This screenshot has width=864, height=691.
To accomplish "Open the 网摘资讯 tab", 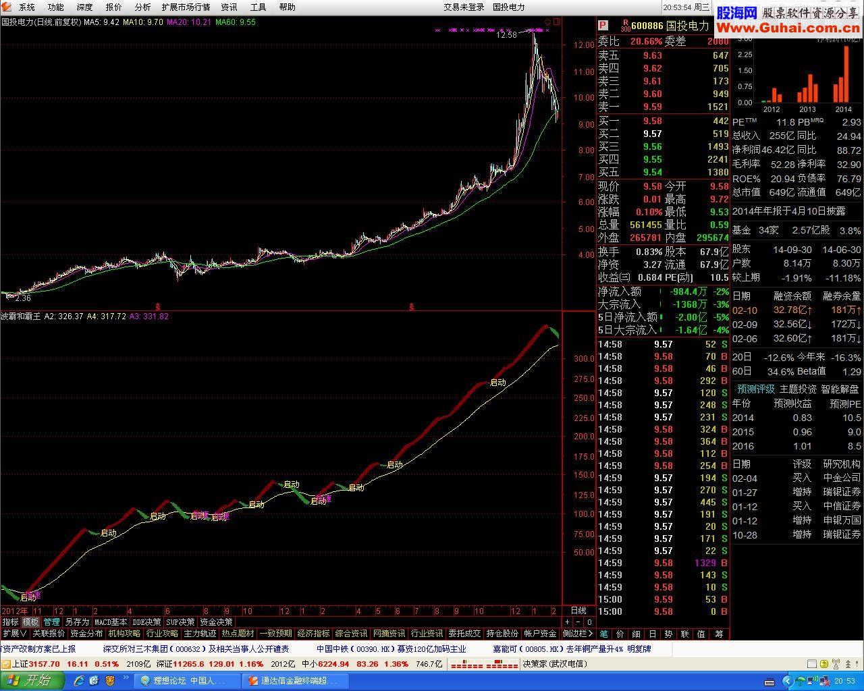I will pyautogui.click(x=389, y=634).
